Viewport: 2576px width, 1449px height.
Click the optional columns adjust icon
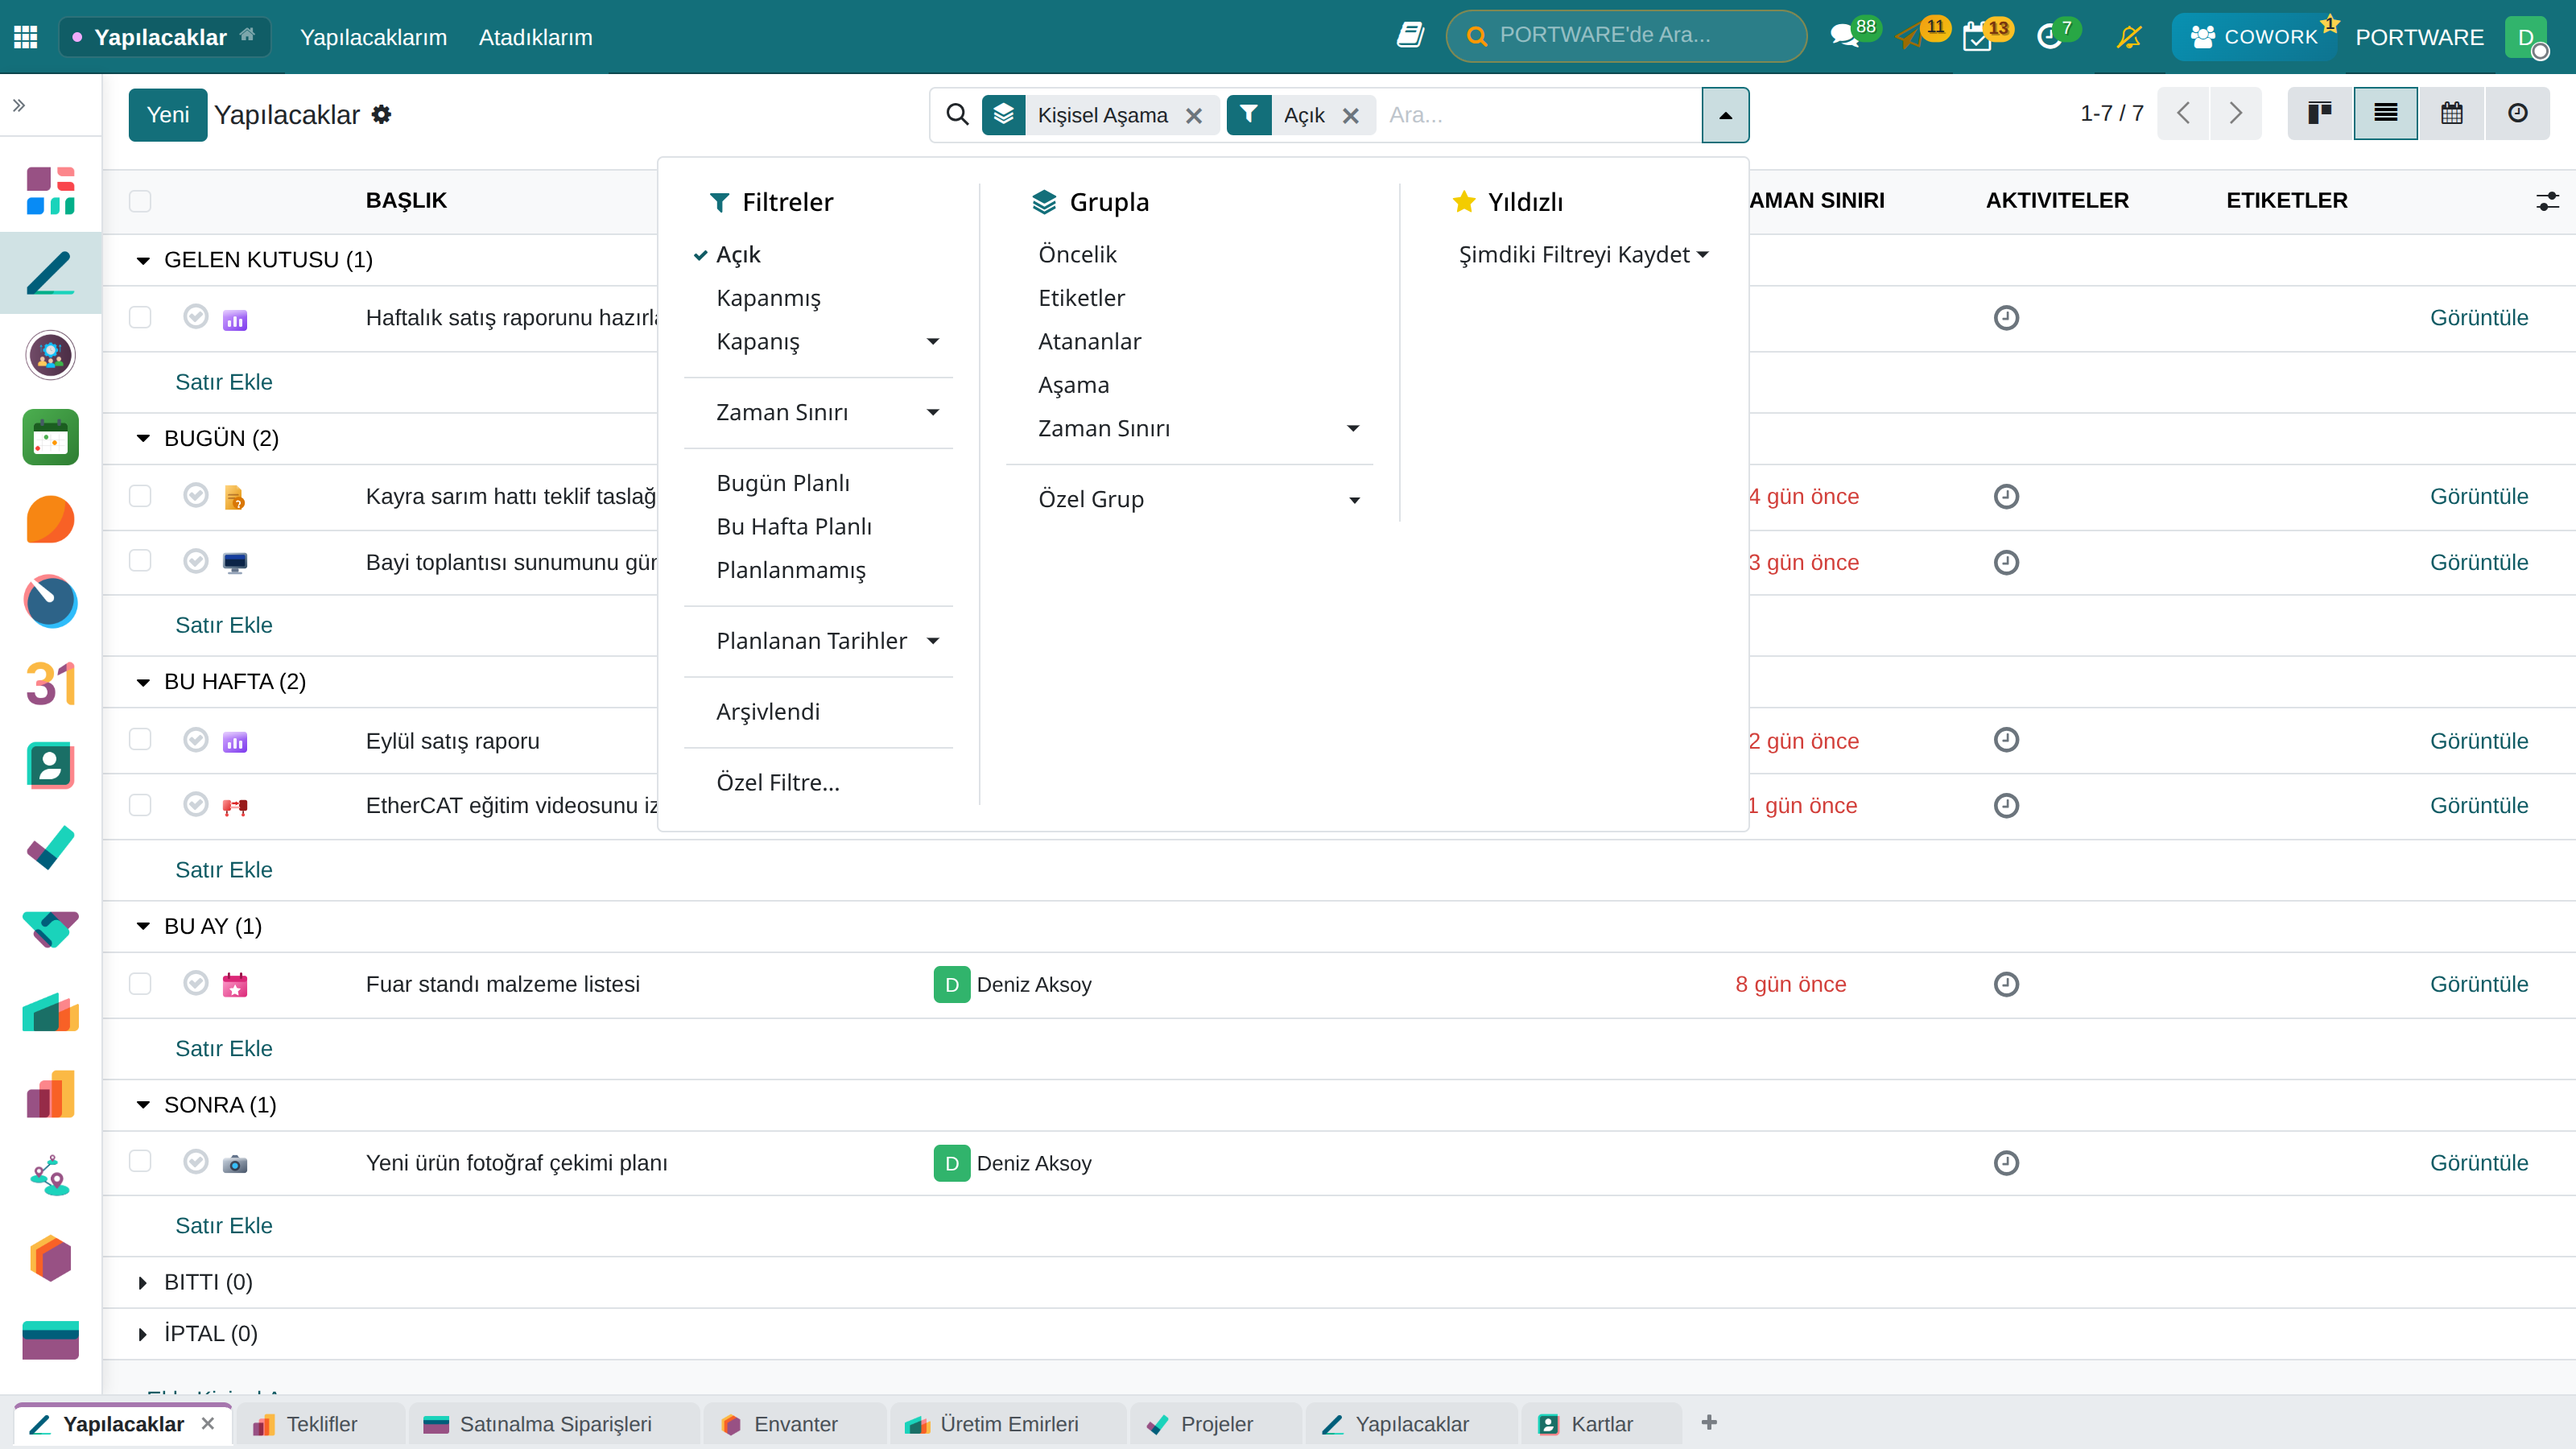pos(2547,201)
